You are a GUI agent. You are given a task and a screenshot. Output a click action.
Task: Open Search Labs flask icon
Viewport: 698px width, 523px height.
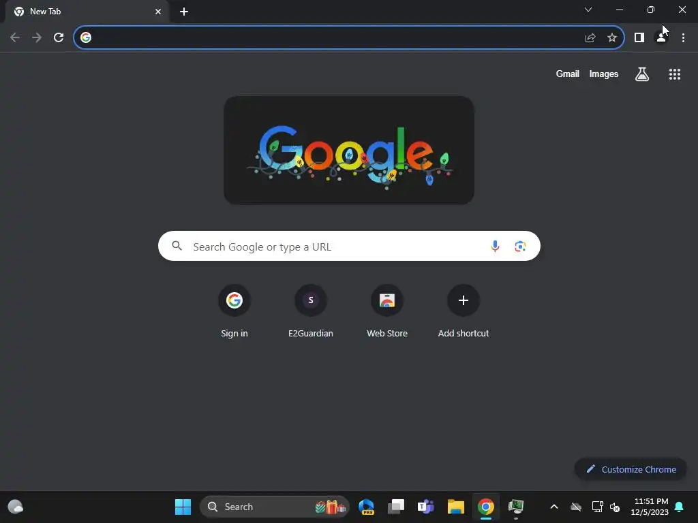642,74
